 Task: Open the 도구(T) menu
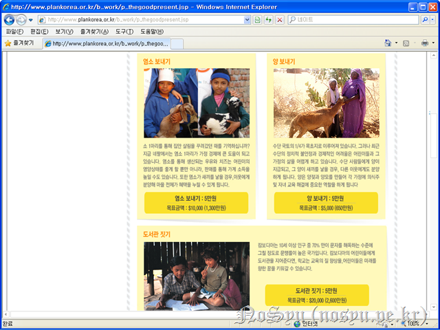(x=124, y=32)
